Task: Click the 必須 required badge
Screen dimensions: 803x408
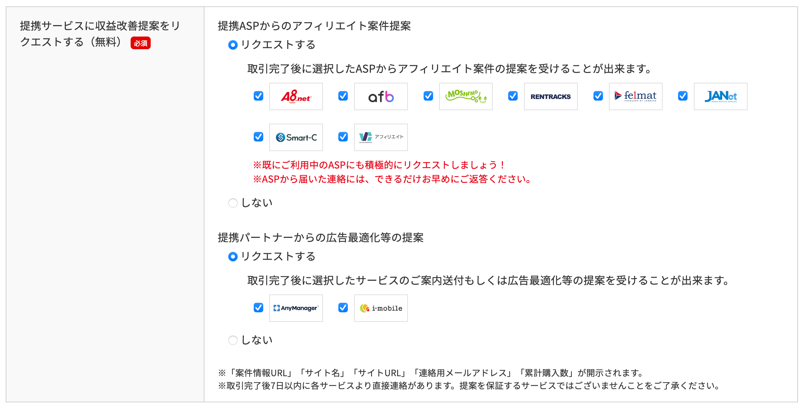Action: tap(141, 43)
